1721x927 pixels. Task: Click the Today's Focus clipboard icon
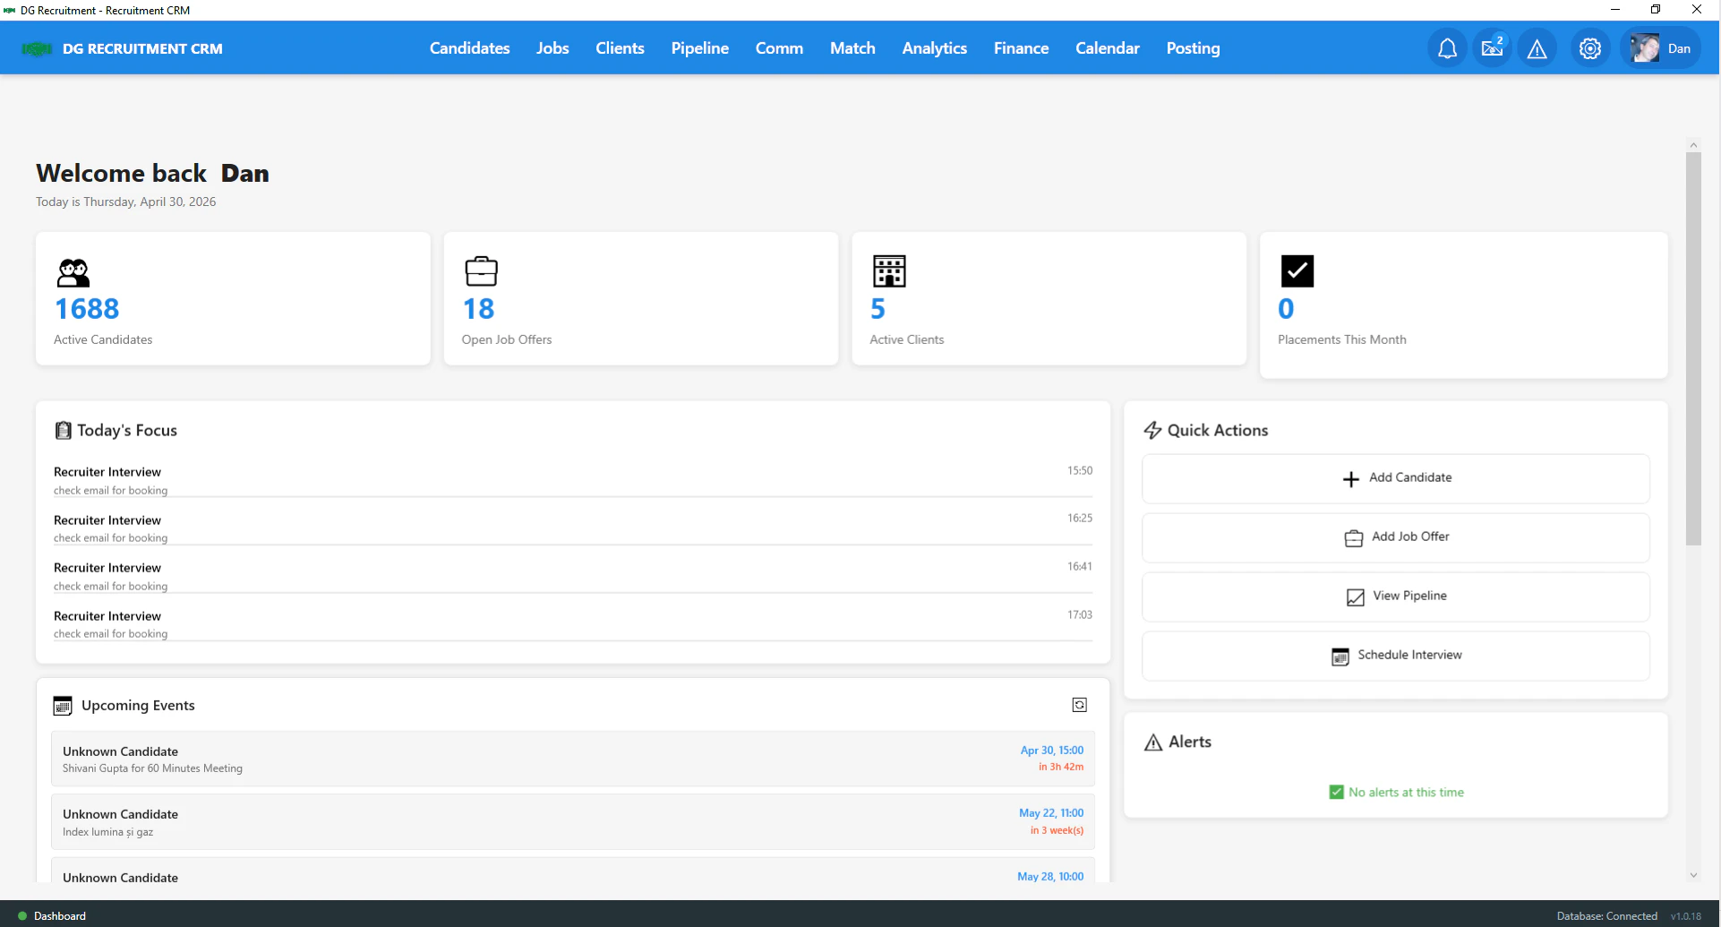point(63,431)
